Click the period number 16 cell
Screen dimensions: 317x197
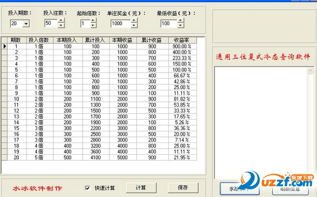(17, 134)
